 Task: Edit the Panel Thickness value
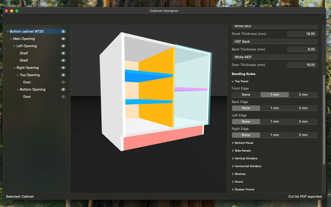(x=302, y=33)
